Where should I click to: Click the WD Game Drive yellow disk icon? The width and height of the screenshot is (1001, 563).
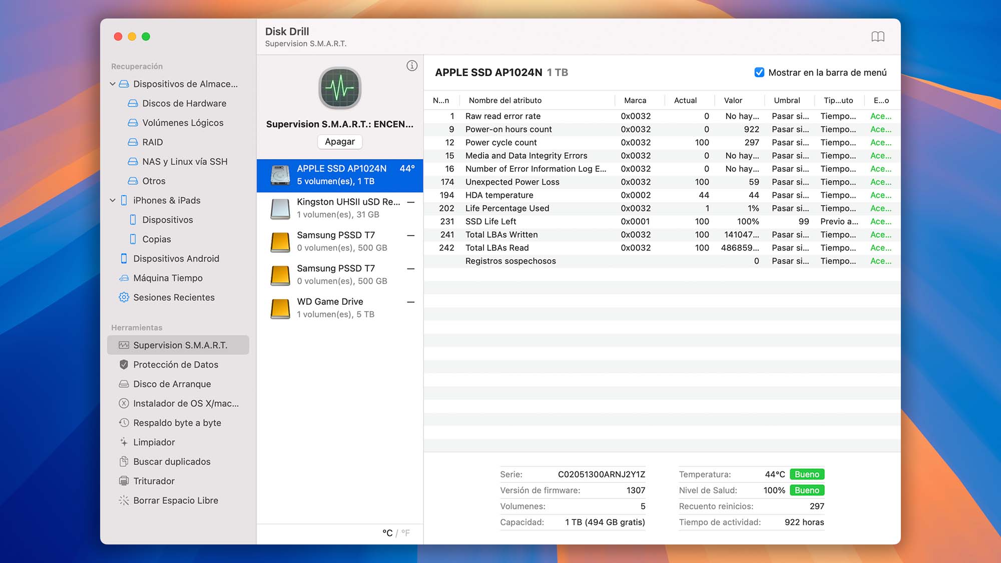[x=280, y=308]
